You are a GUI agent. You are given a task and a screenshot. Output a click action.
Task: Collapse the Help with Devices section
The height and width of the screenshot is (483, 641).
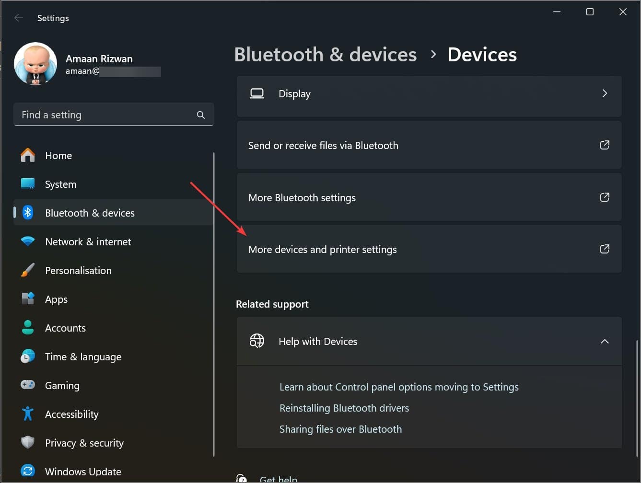click(605, 341)
